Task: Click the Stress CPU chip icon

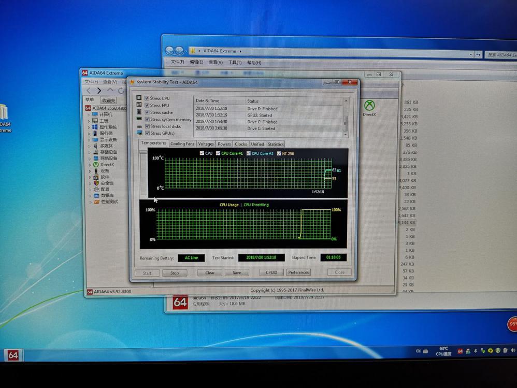Action: tap(139, 97)
